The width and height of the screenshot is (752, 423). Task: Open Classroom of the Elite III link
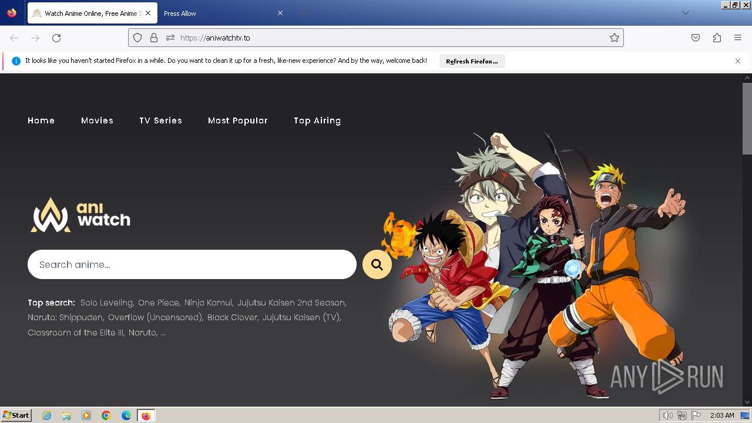pyautogui.click(x=76, y=333)
